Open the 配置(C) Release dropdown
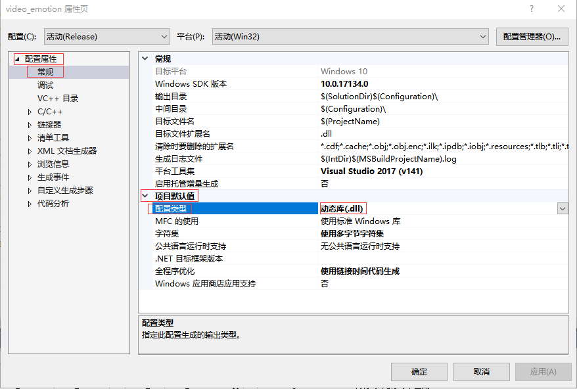 pyautogui.click(x=106, y=37)
